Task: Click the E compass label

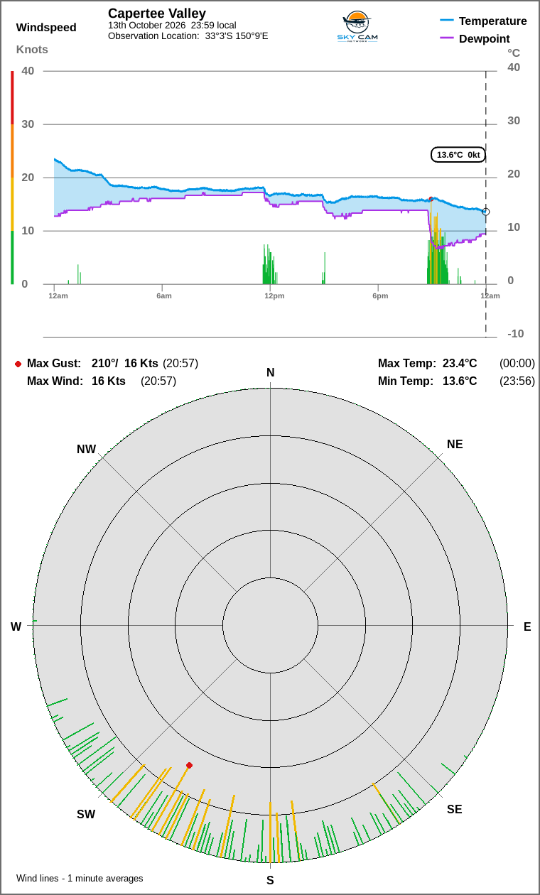Action: coord(527,626)
